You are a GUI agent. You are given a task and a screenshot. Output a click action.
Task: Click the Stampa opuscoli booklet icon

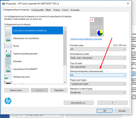8,77
